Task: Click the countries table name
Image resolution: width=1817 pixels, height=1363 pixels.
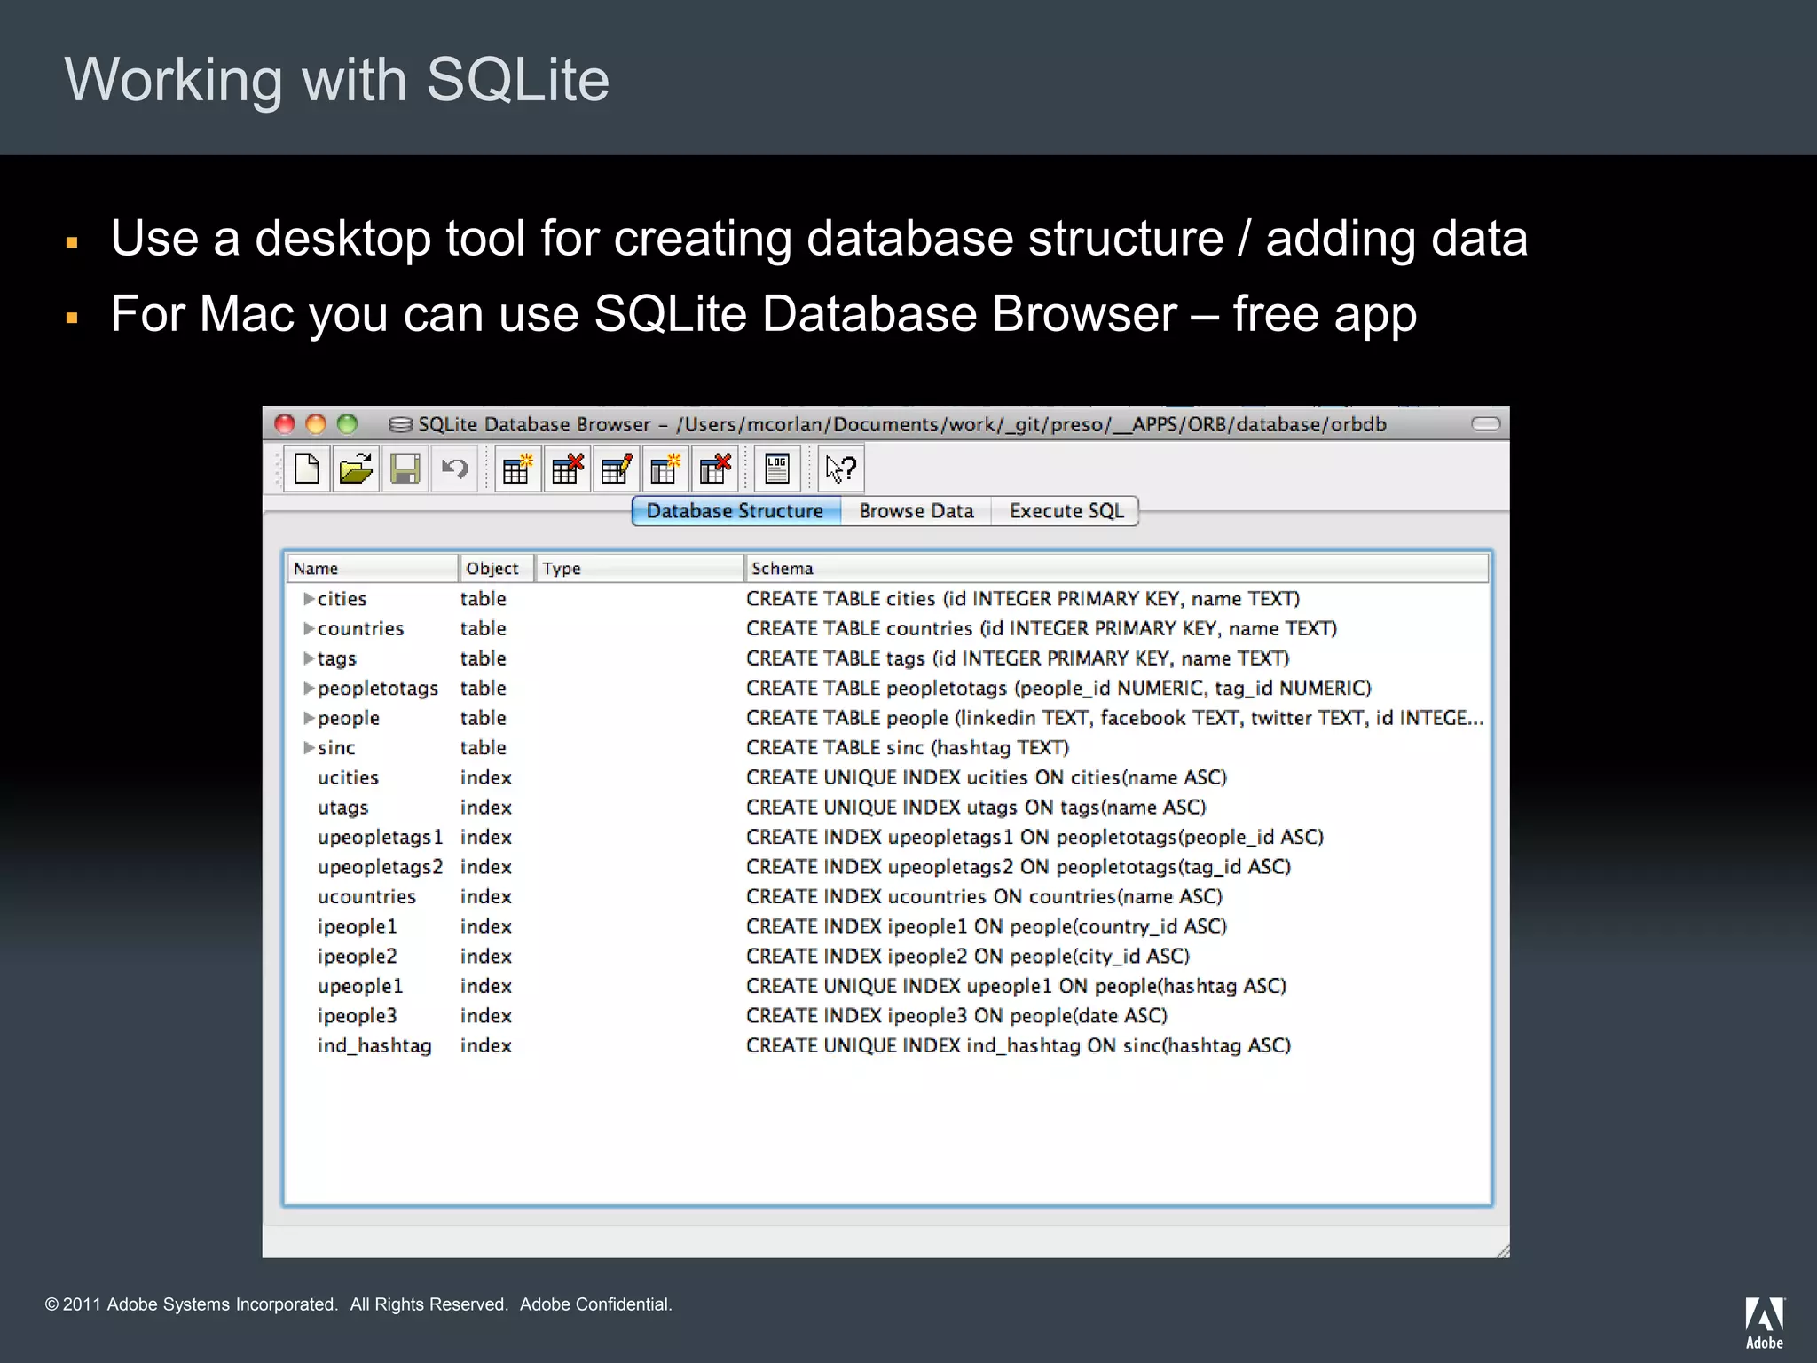Action: [361, 628]
